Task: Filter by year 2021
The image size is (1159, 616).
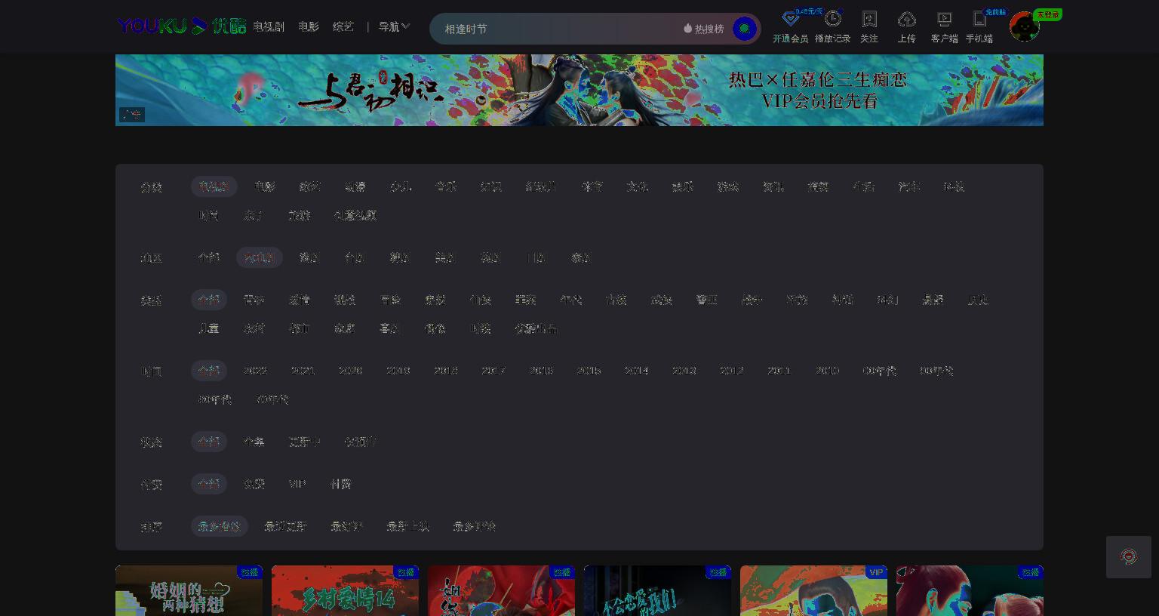Action: tap(303, 371)
